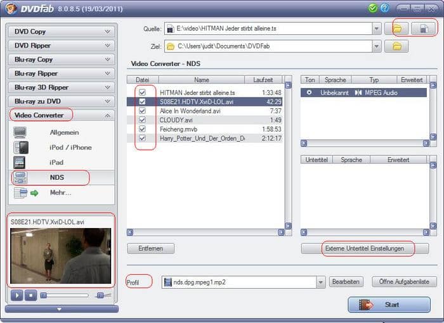Viewport: 444px width, 323px height.
Task: Click the DVDFab mascot logo icon
Action: pyautogui.click(x=11, y=8)
